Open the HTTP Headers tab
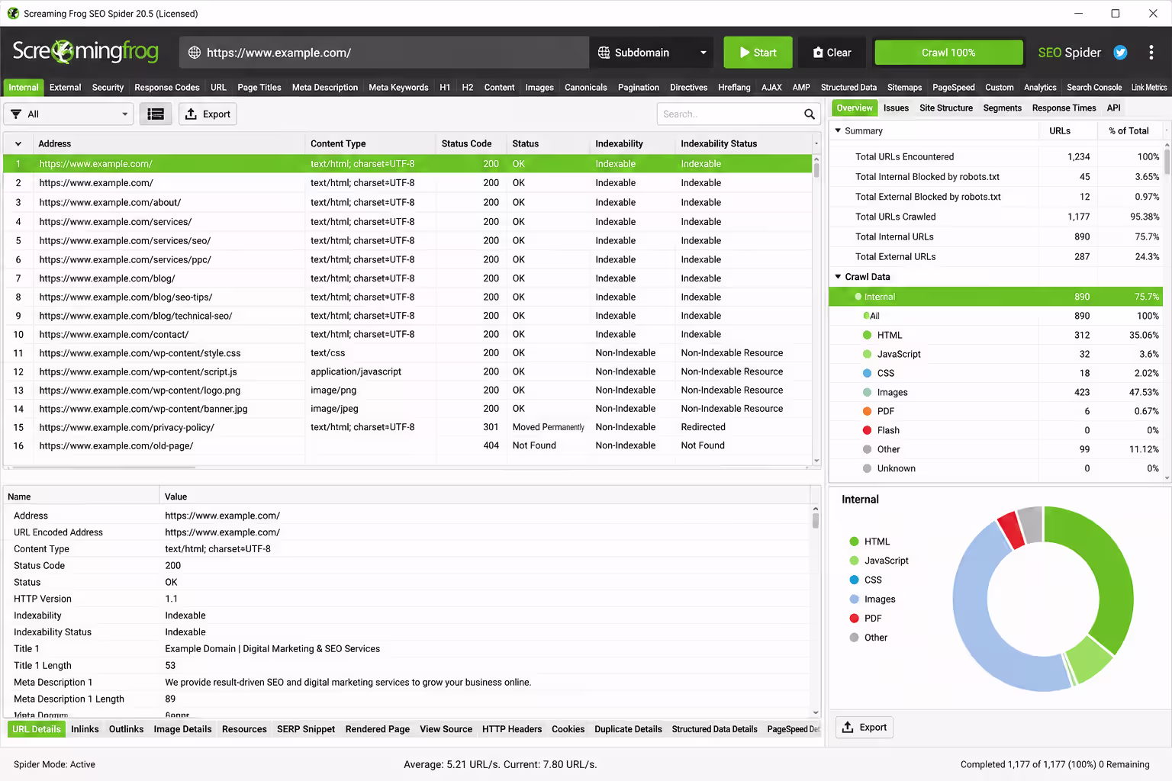Viewport: 1172px width, 781px height. (x=512, y=729)
